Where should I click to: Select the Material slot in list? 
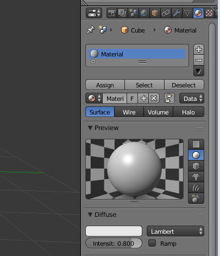click(x=137, y=54)
